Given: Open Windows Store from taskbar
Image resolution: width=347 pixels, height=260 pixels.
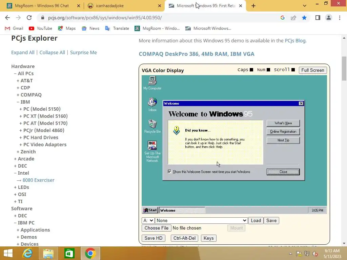Looking at the screenshot, I should point(69,253).
